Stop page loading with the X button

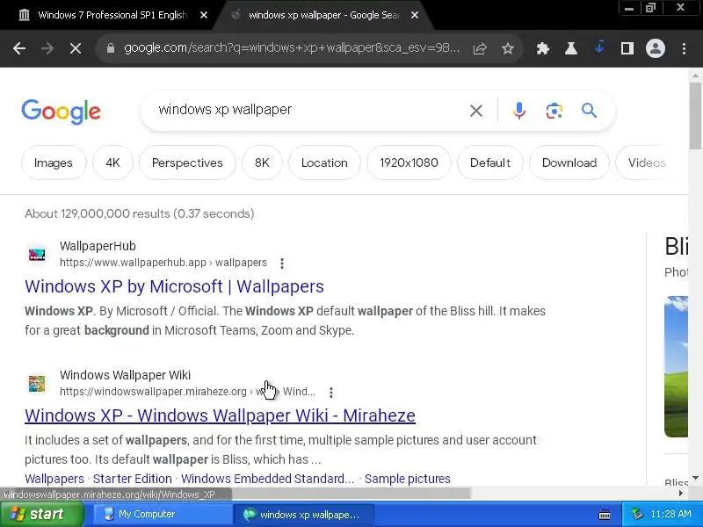point(76,48)
